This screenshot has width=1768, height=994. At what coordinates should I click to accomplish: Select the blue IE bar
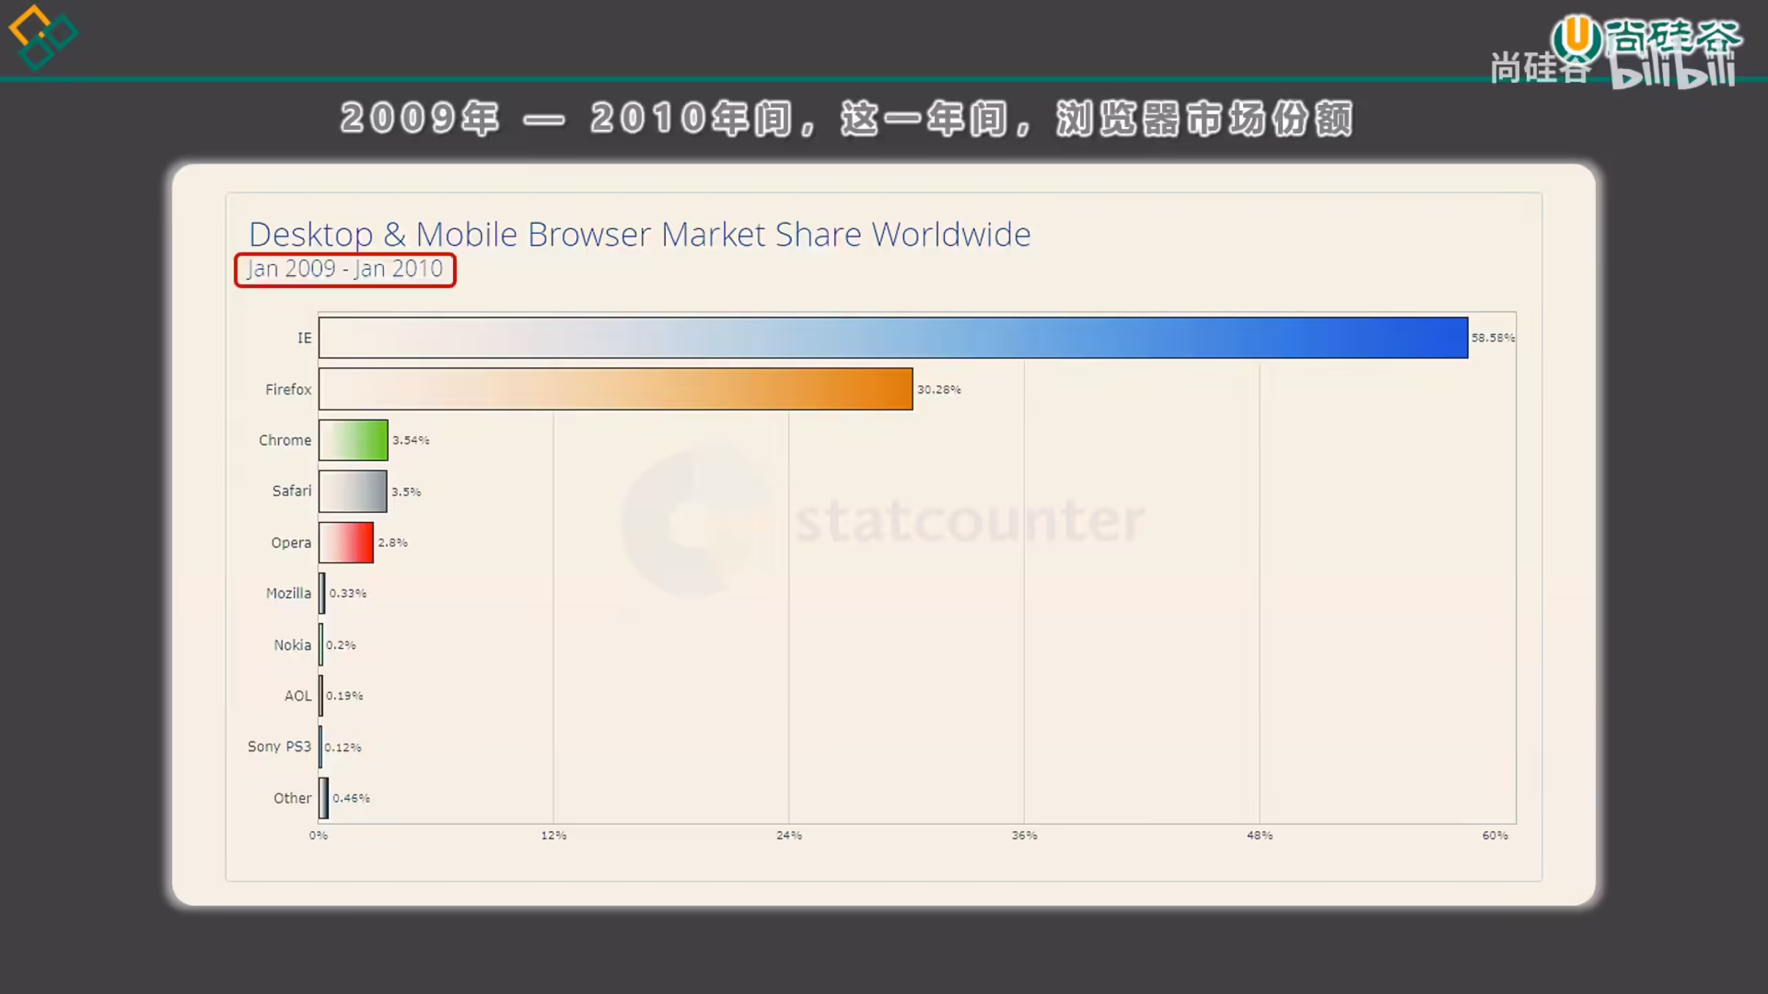click(893, 338)
